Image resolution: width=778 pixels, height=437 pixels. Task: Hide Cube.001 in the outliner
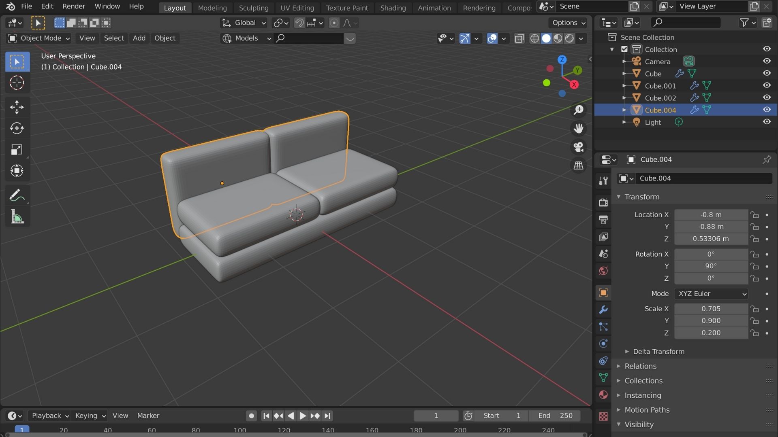[x=767, y=85]
